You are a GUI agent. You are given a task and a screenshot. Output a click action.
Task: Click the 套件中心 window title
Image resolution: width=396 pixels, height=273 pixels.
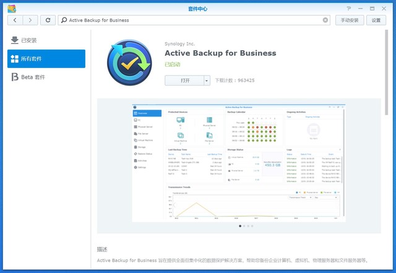tap(197, 9)
